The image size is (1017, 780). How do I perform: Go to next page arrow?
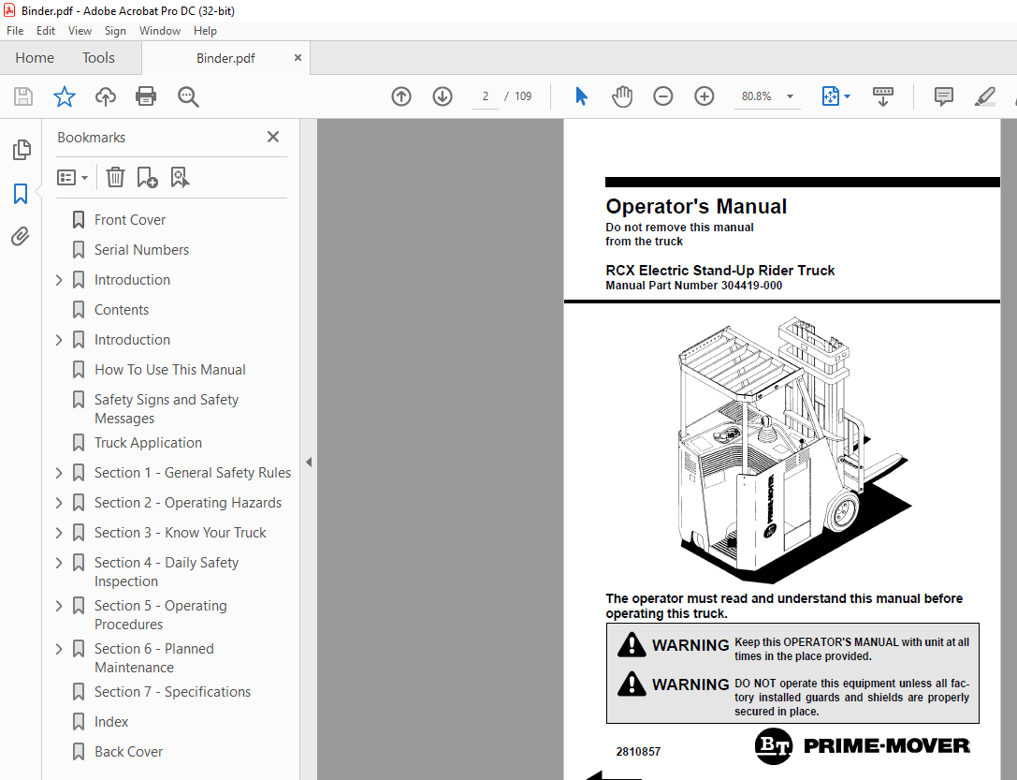[x=443, y=96]
